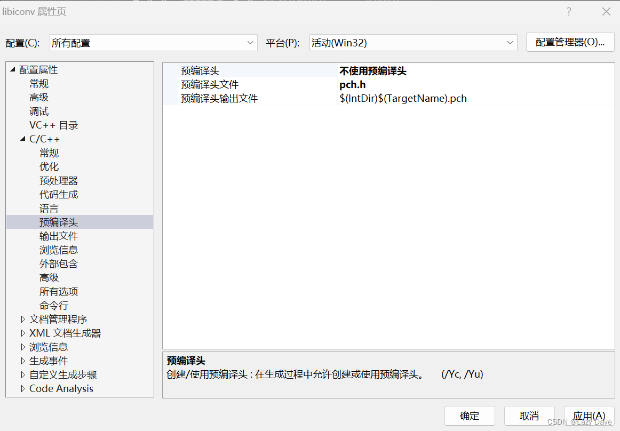The width and height of the screenshot is (620, 431).
Task: Select 常规 under 配置属性
Action: [x=39, y=84]
